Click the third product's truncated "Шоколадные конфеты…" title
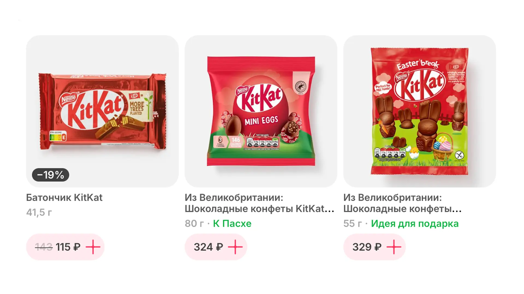The height and width of the screenshot is (294, 524). [402, 209]
